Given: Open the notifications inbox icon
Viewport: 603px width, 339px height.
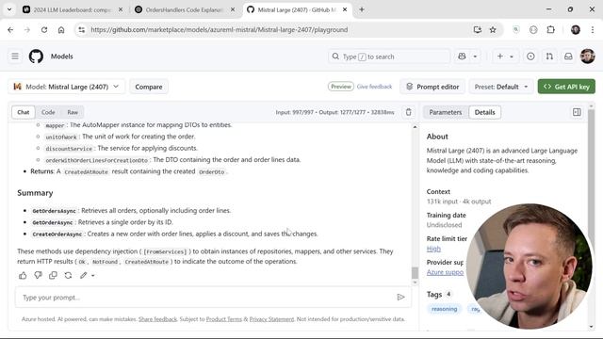Looking at the screenshot, I should (x=568, y=56).
